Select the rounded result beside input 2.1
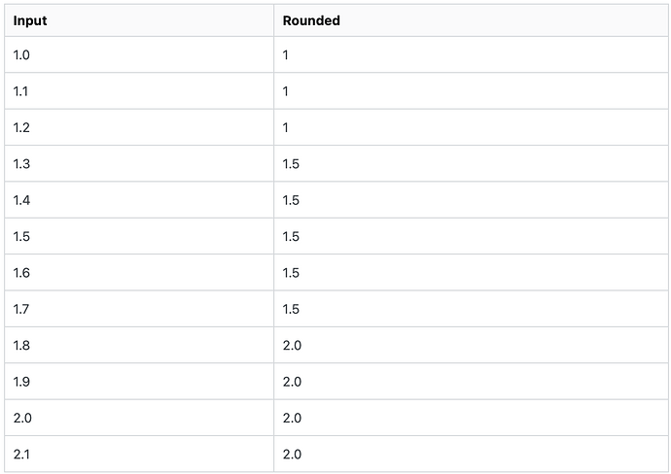 point(292,455)
